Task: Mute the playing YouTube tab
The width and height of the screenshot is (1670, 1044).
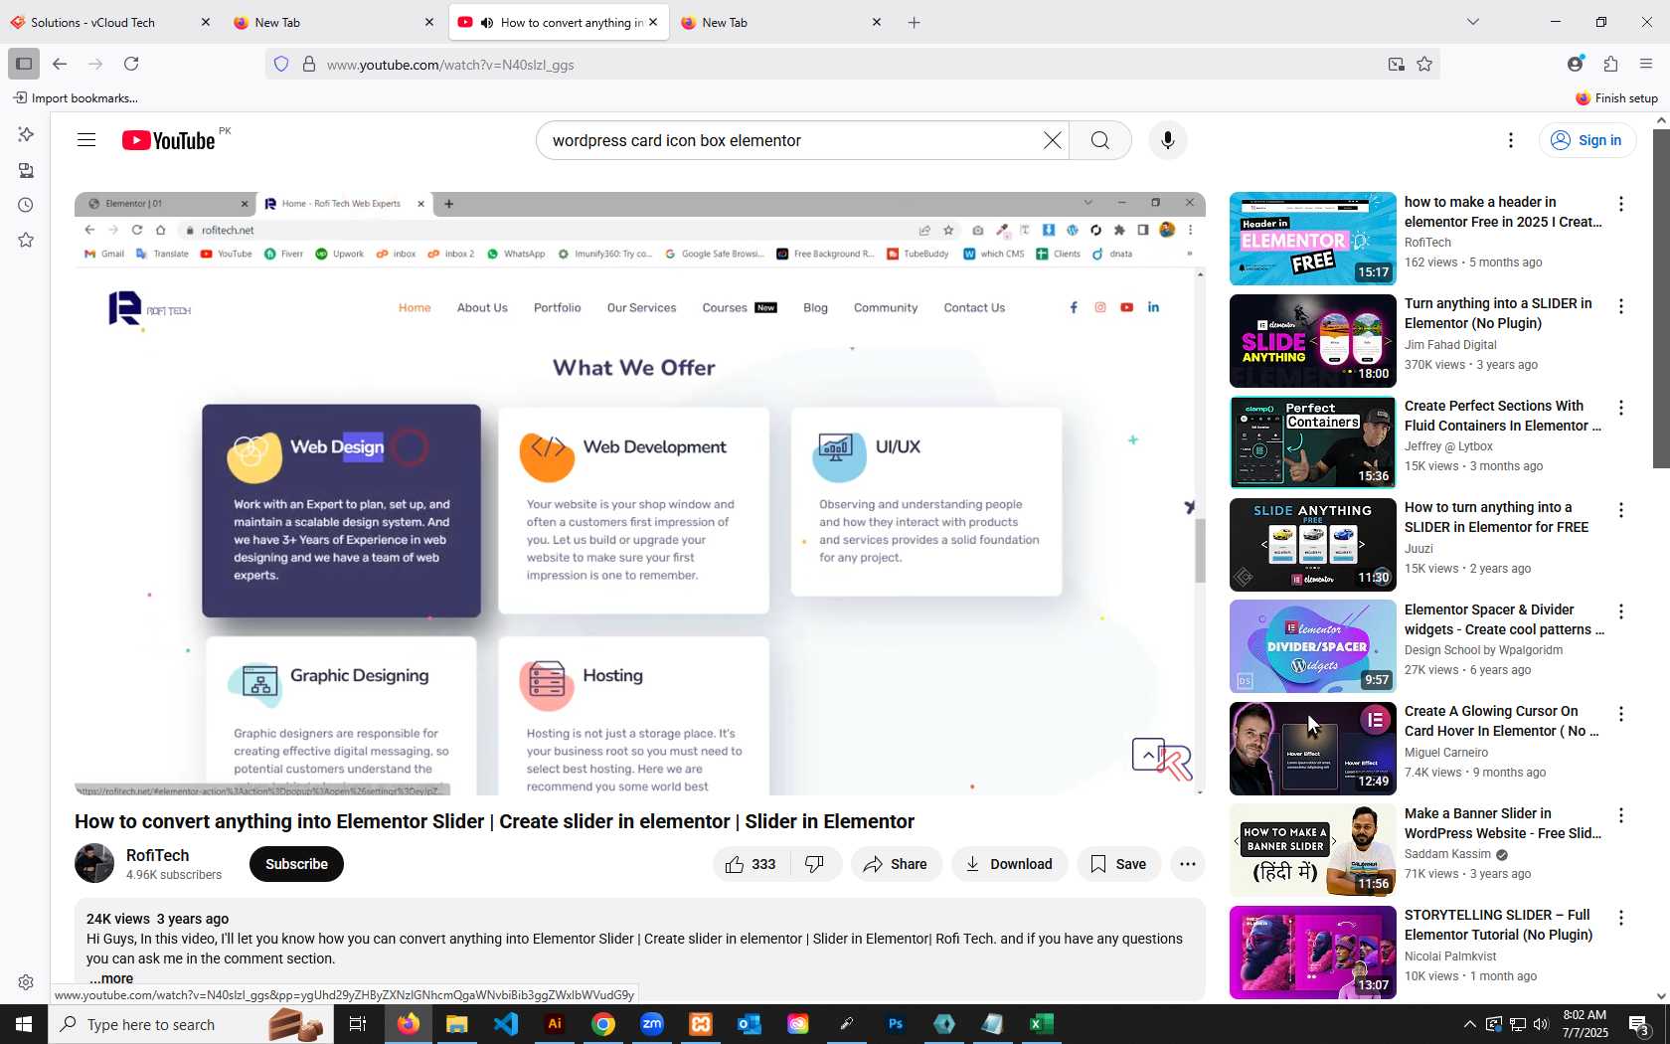Action: point(487,22)
